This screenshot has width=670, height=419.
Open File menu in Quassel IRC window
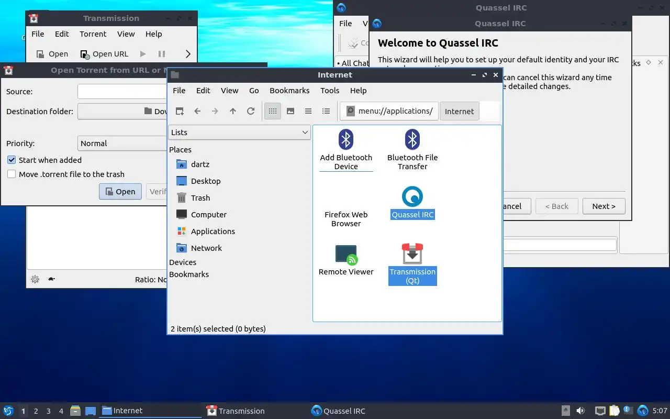pos(345,24)
